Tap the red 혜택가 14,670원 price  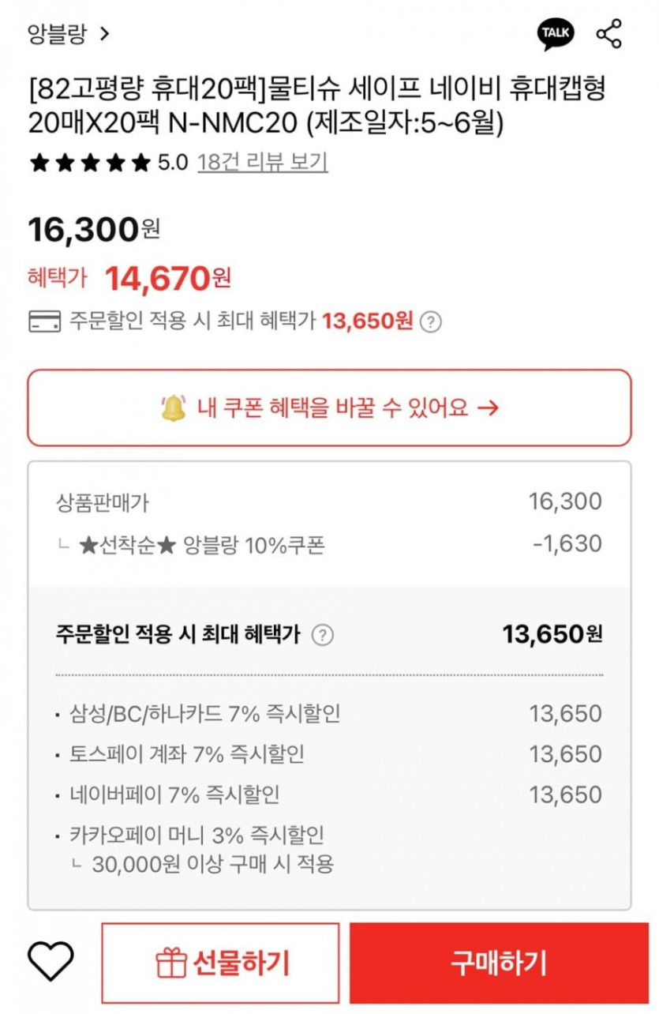point(167,277)
